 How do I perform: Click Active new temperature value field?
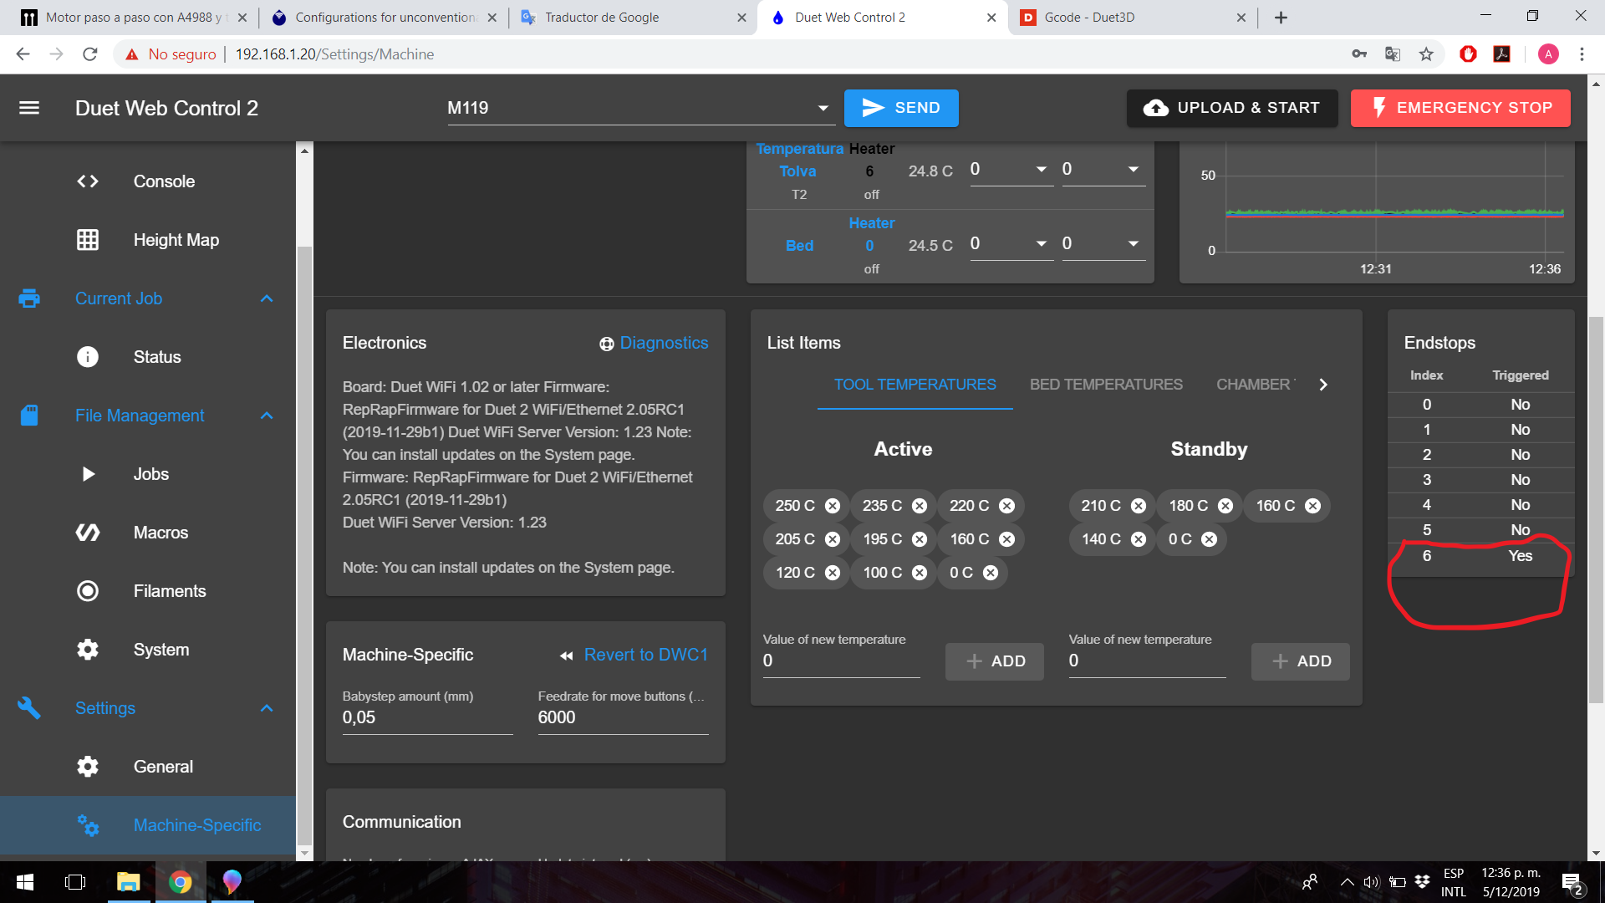(x=841, y=661)
